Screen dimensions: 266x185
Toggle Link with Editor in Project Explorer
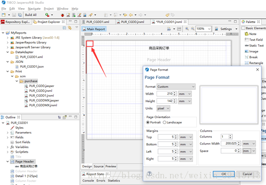coord(70,28)
